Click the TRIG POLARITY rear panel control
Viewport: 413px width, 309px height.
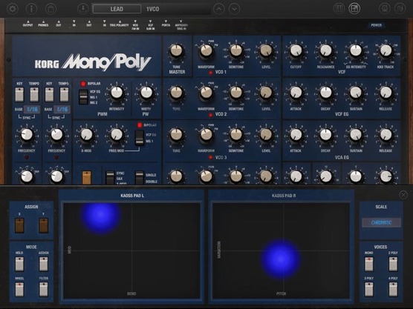[x=120, y=24]
